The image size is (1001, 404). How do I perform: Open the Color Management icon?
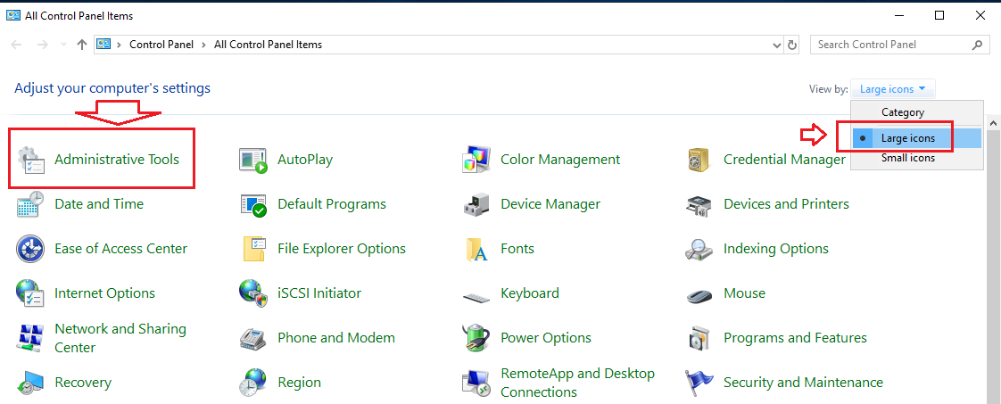point(476,160)
